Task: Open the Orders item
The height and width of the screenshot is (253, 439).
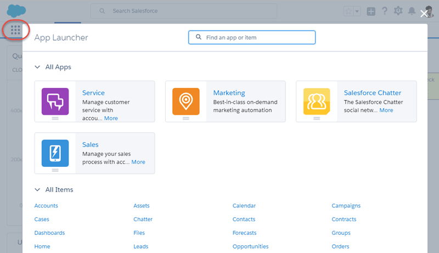Action: (x=340, y=246)
